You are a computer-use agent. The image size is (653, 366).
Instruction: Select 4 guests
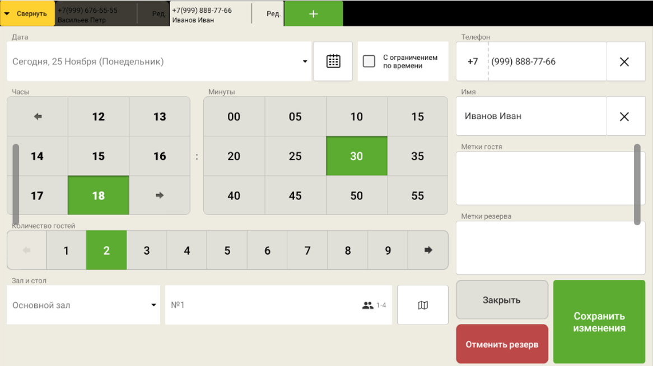[187, 250]
